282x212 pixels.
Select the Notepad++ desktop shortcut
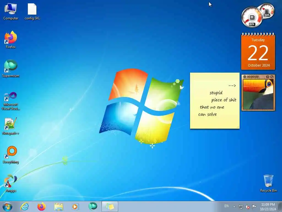11,126
